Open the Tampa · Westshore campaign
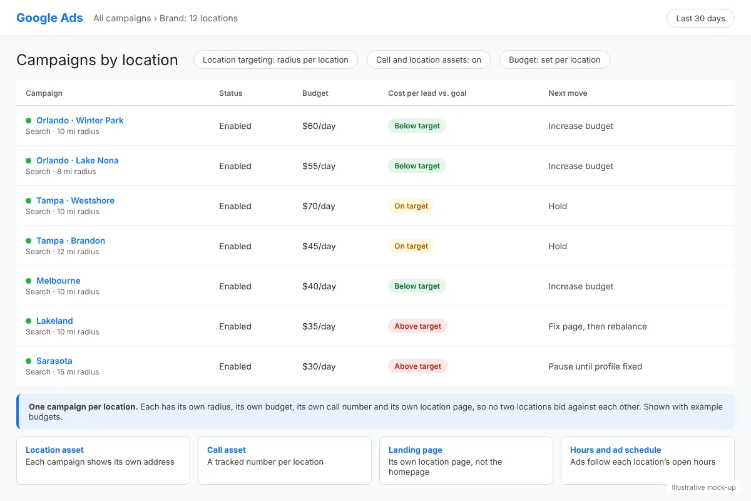This screenshot has height=501, width=751. 76,200
